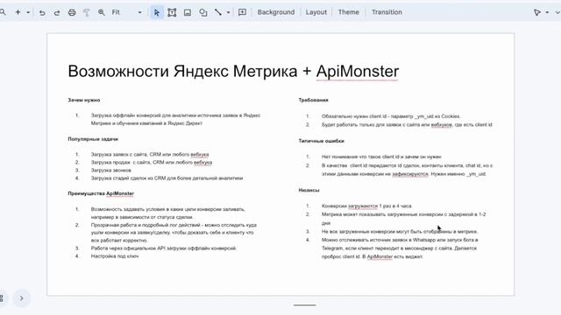Viewport: 561px width, 315px height.
Task: Click line 'Конверсии загружаются 1 раз в 4 часа'
Action: pyautogui.click(x=366, y=206)
